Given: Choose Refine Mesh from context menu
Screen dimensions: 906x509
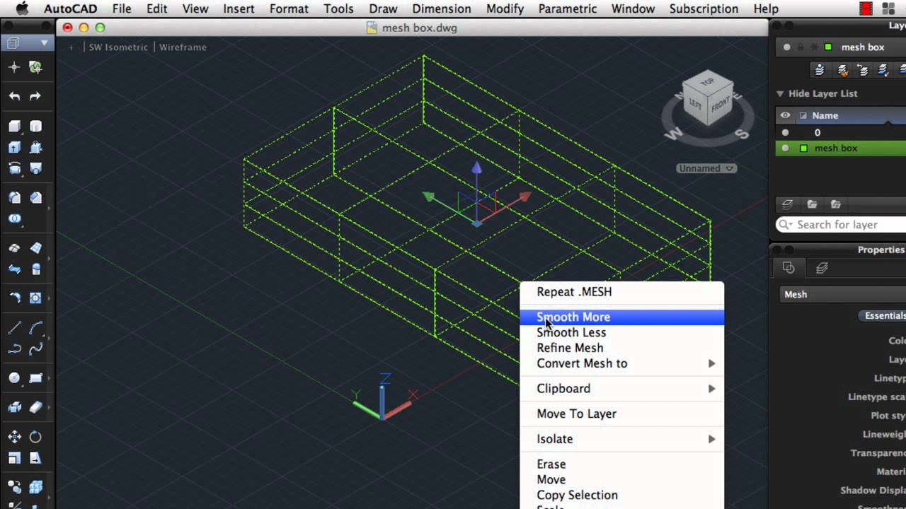Looking at the screenshot, I should [x=621, y=348].
